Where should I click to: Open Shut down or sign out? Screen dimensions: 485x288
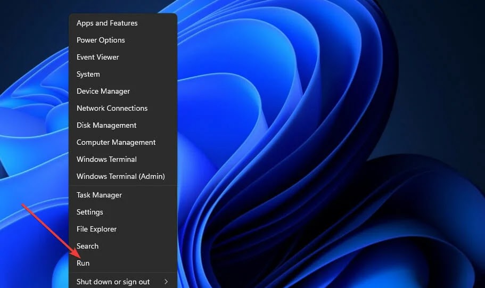[123, 282]
